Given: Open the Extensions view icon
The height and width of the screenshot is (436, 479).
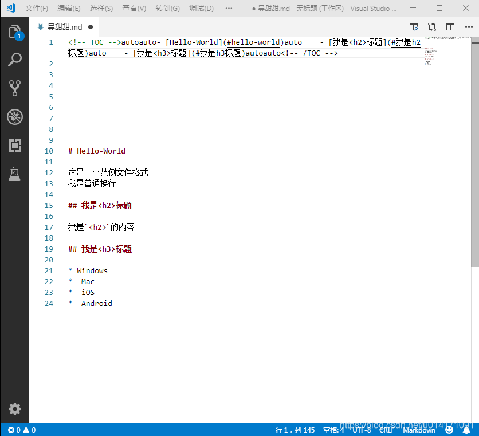Looking at the screenshot, I should (15, 146).
